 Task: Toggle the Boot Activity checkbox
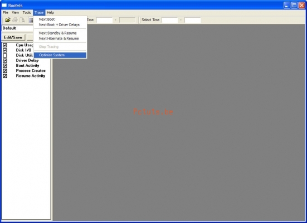[x=5, y=65]
